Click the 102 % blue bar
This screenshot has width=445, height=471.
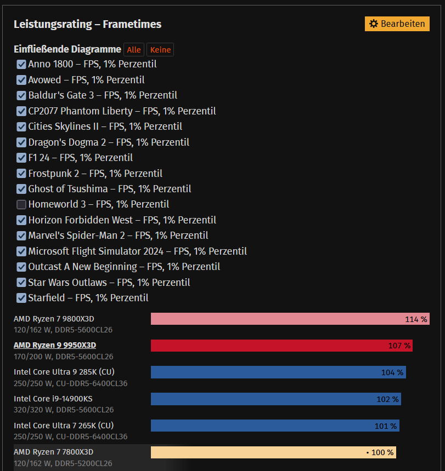(276, 399)
